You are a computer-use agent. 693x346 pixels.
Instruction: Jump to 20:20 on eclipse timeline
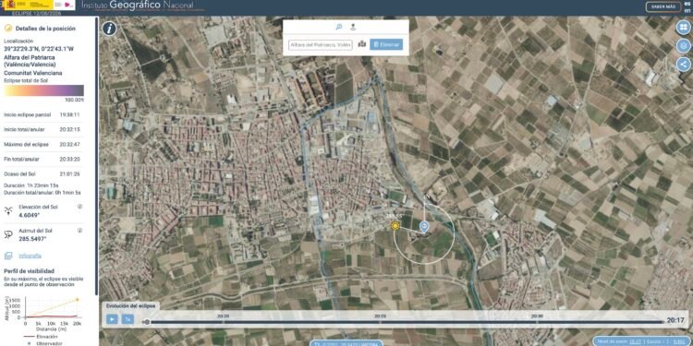coord(223,316)
